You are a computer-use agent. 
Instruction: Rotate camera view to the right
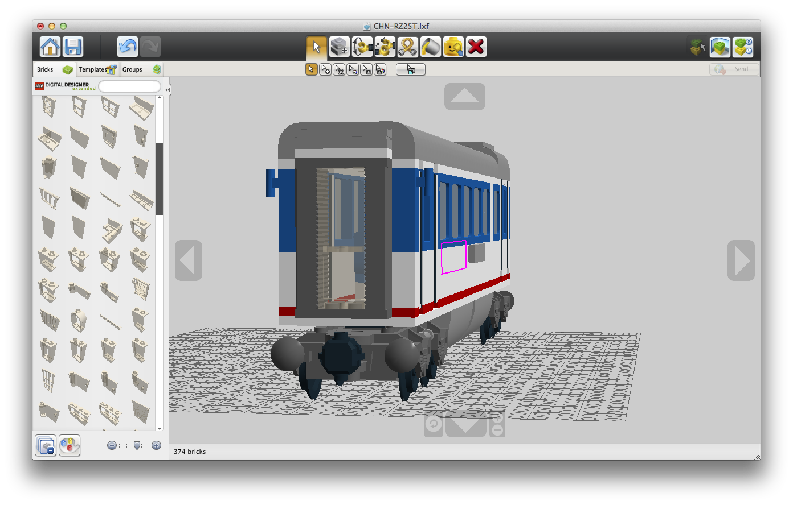click(x=741, y=260)
